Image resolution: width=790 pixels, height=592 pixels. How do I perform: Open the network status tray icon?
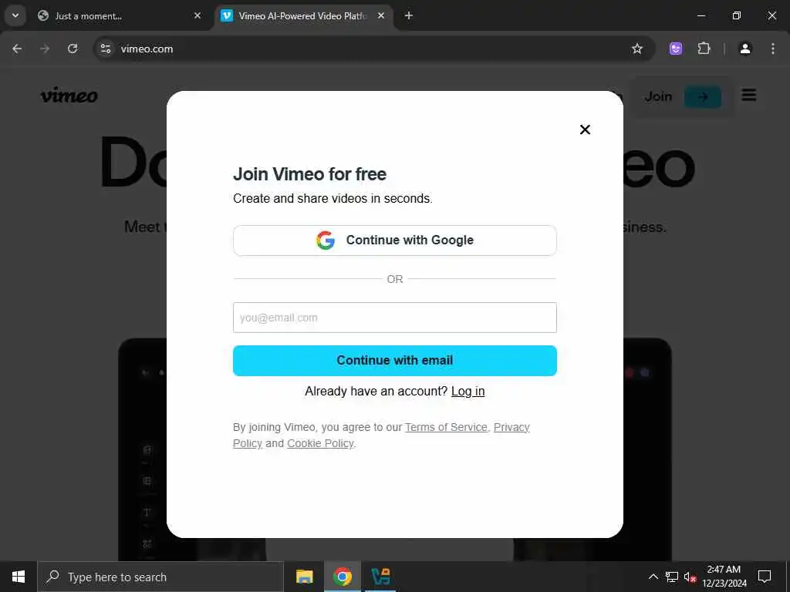pos(672,577)
